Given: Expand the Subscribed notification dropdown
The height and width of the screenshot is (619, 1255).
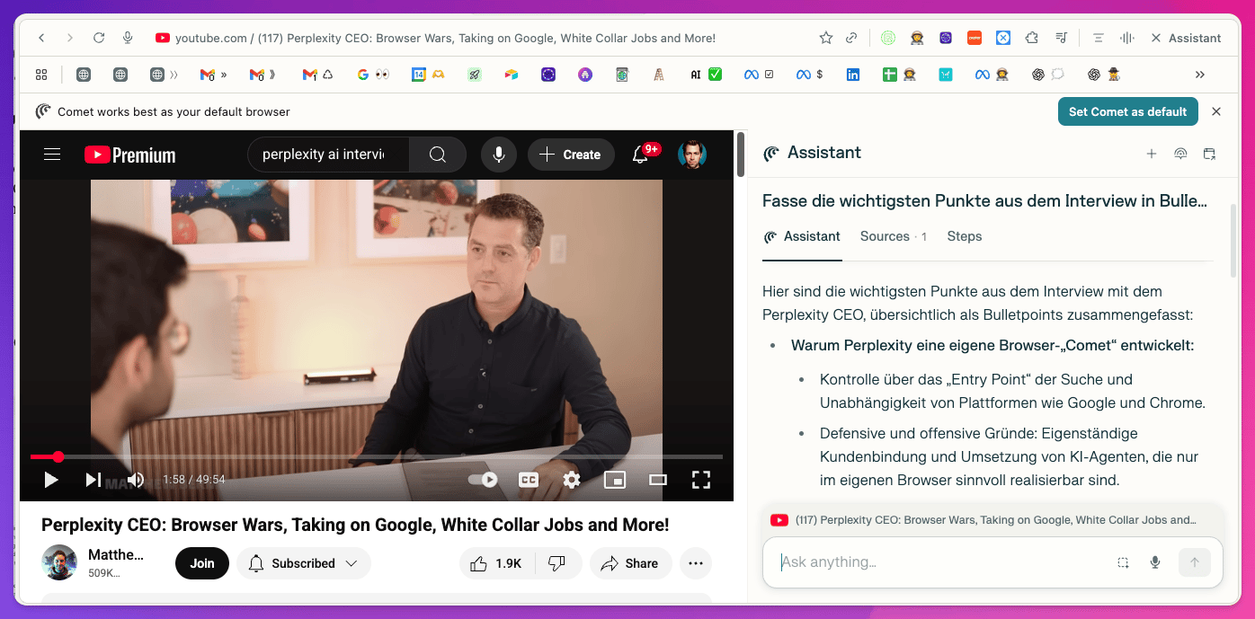Looking at the screenshot, I should coord(304,563).
